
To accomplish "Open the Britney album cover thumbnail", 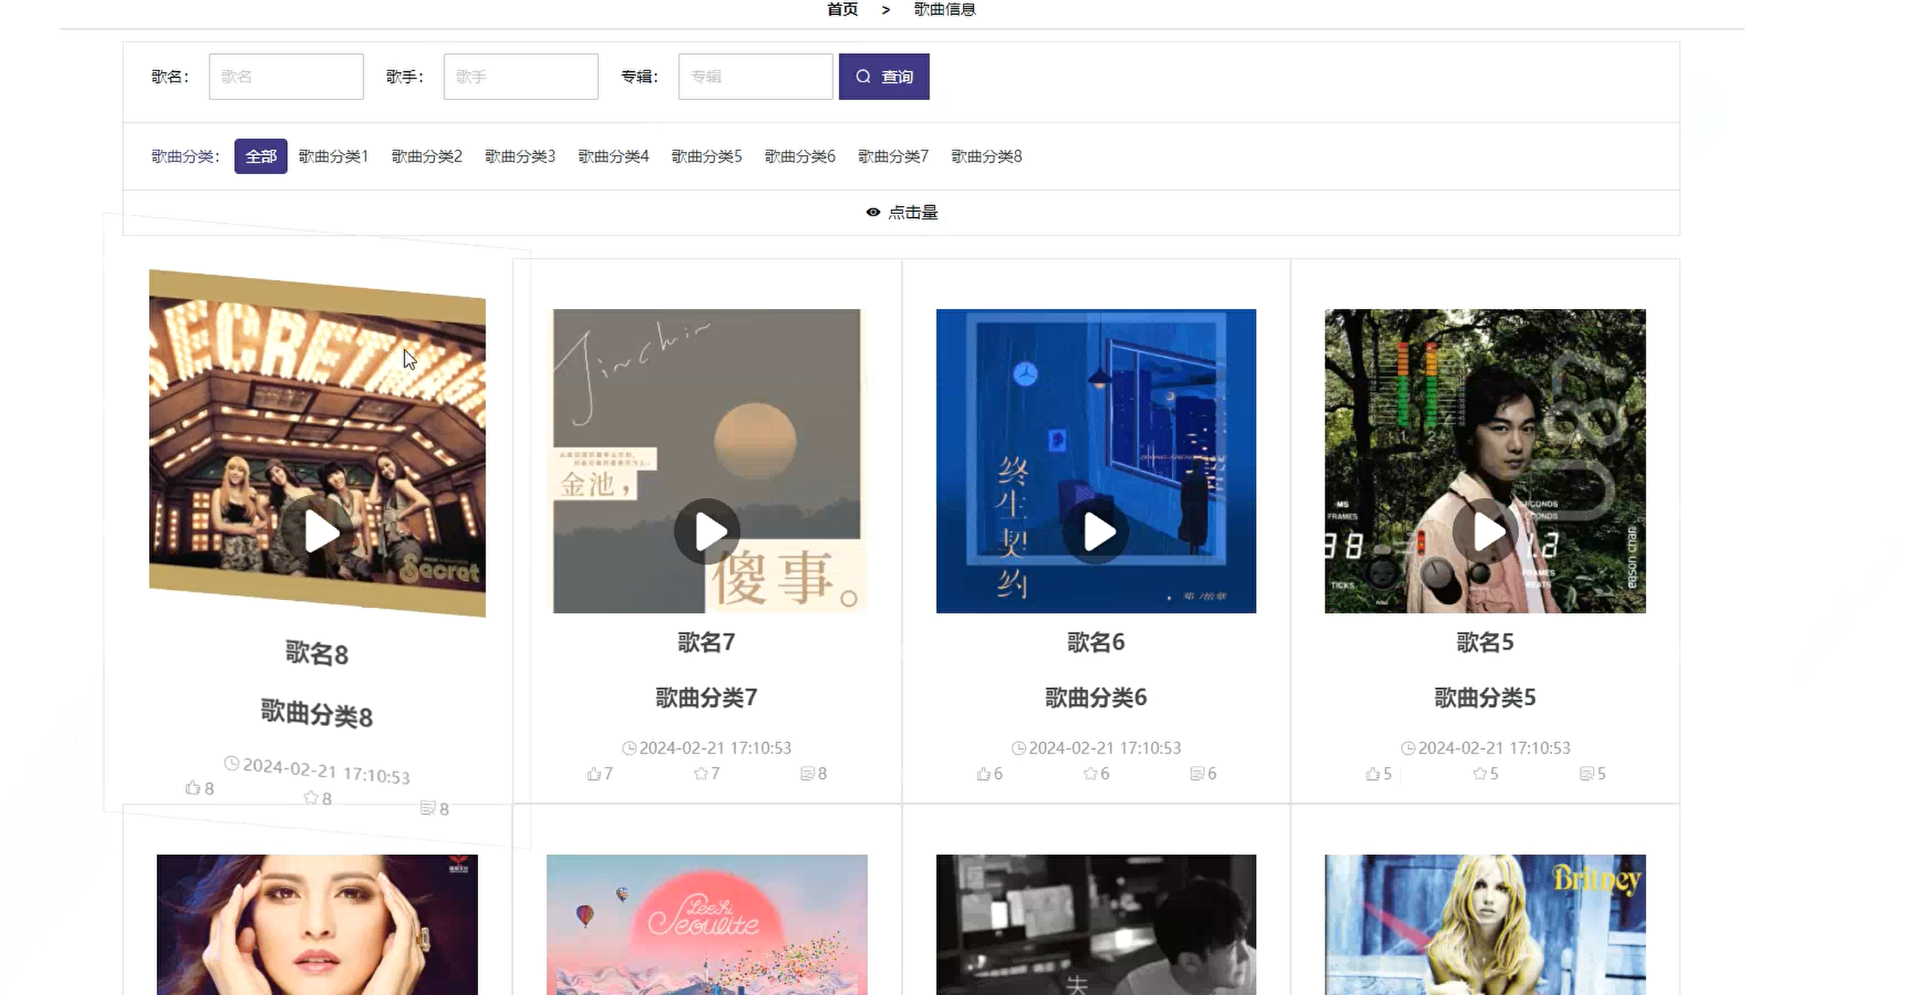I will 1485,925.
